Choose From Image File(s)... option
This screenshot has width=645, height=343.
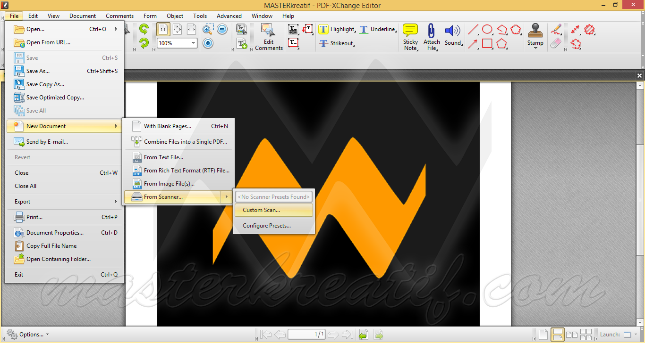click(178, 184)
